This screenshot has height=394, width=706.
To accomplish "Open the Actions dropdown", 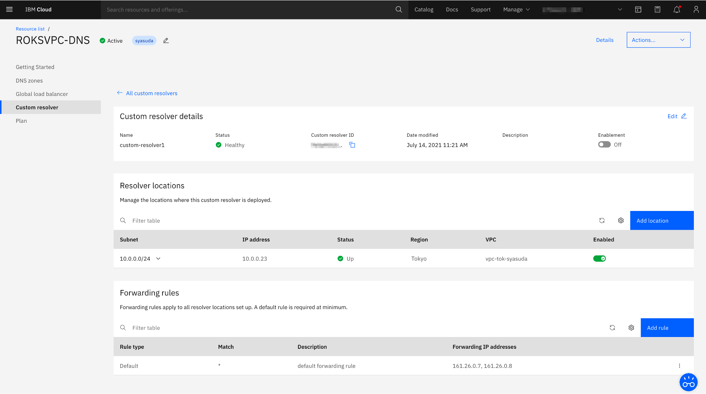I will [658, 40].
